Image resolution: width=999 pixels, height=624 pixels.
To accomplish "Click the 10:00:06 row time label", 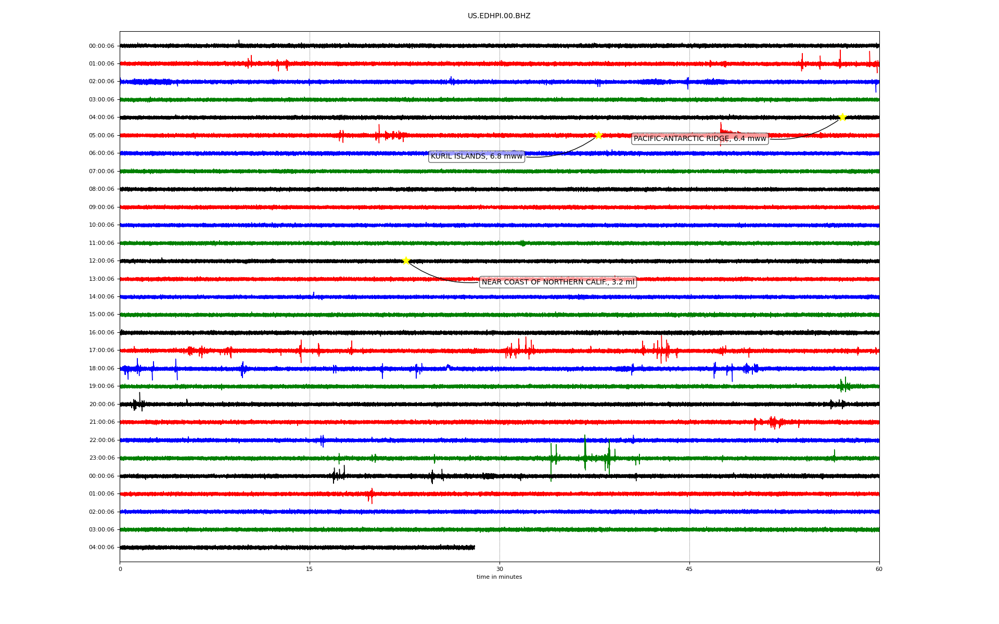I will pyautogui.click(x=101, y=225).
